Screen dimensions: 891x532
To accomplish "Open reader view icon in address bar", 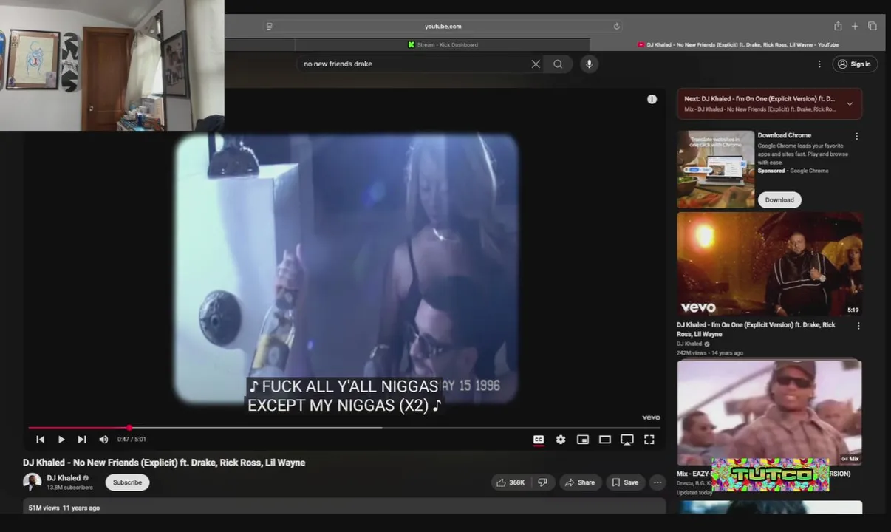I will [x=269, y=26].
